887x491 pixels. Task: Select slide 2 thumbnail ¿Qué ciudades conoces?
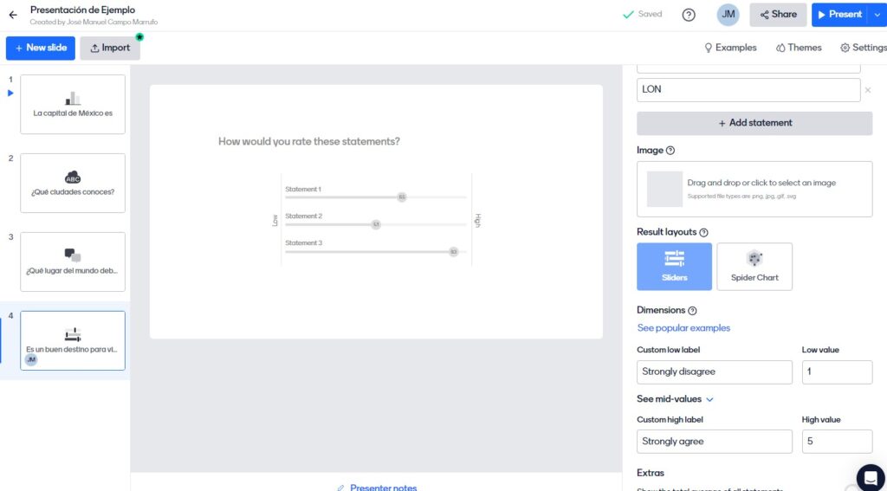[x=73, y=183]
